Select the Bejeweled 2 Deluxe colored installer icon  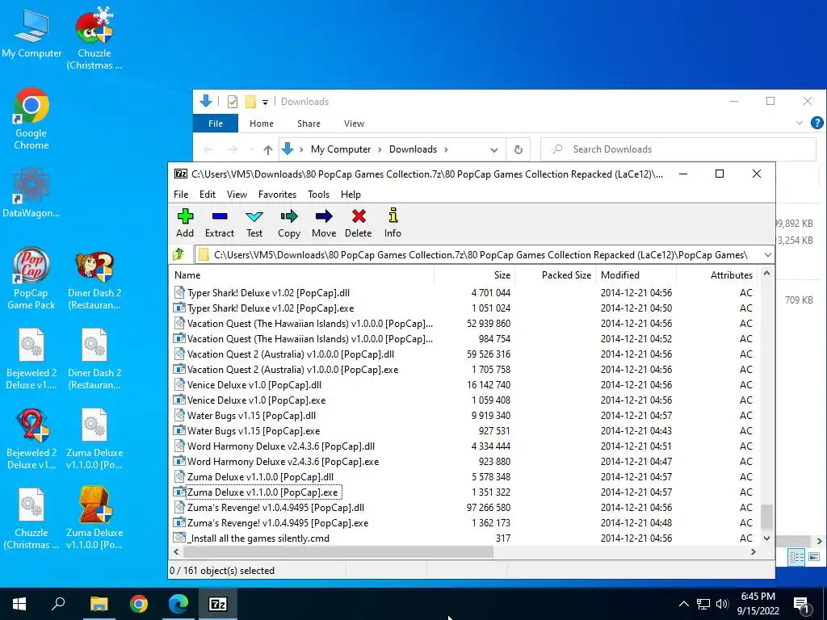[x=31, y=438]
